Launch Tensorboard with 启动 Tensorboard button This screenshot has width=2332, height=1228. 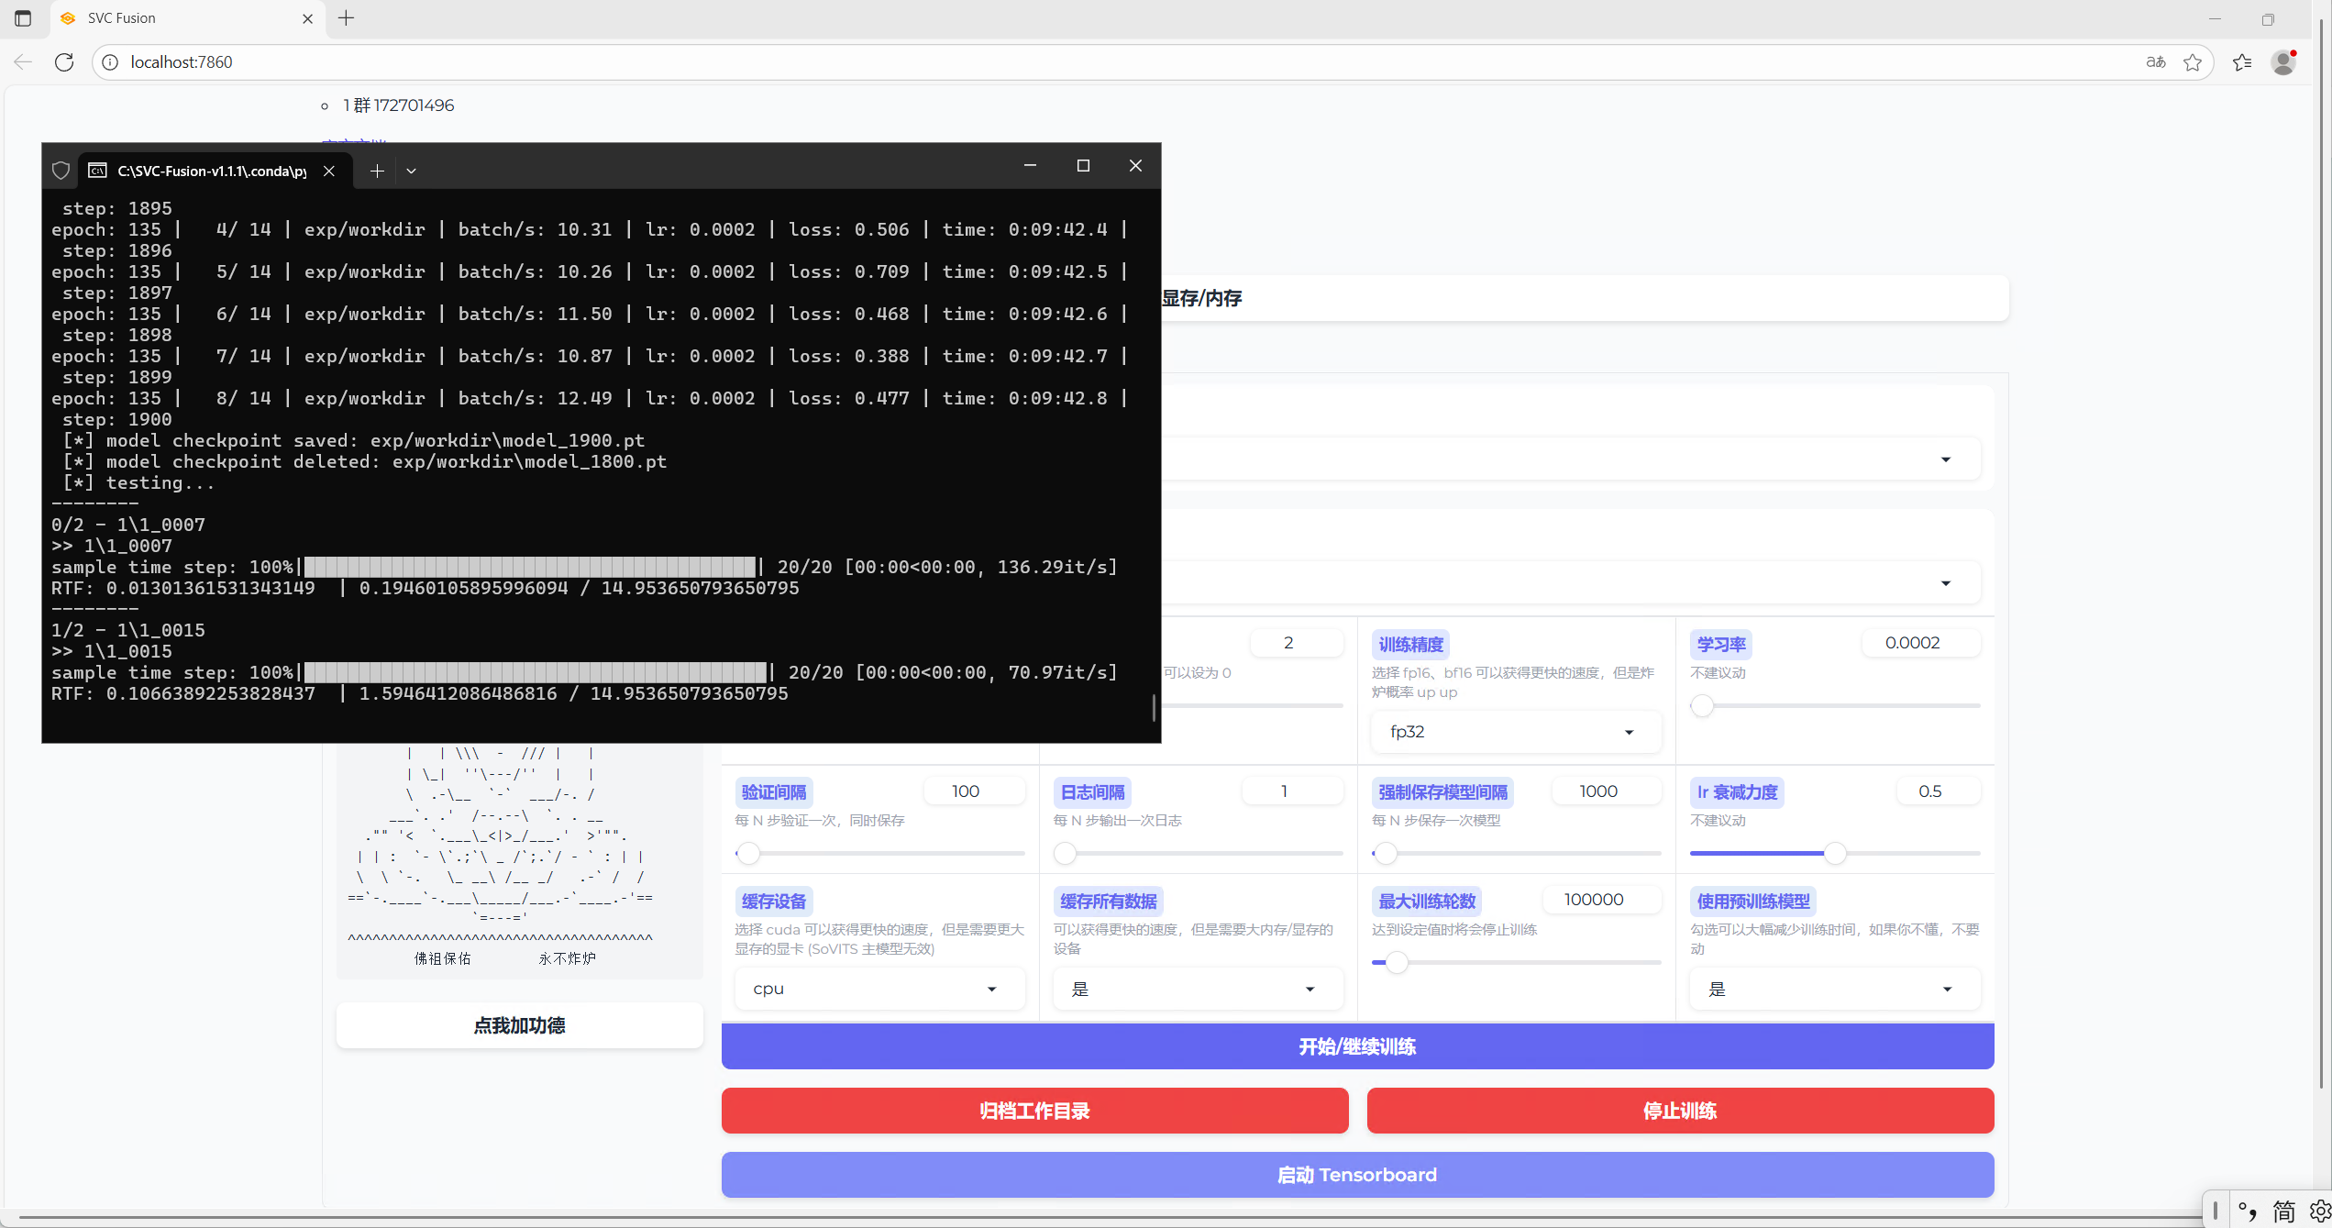coord(1357,1175)
